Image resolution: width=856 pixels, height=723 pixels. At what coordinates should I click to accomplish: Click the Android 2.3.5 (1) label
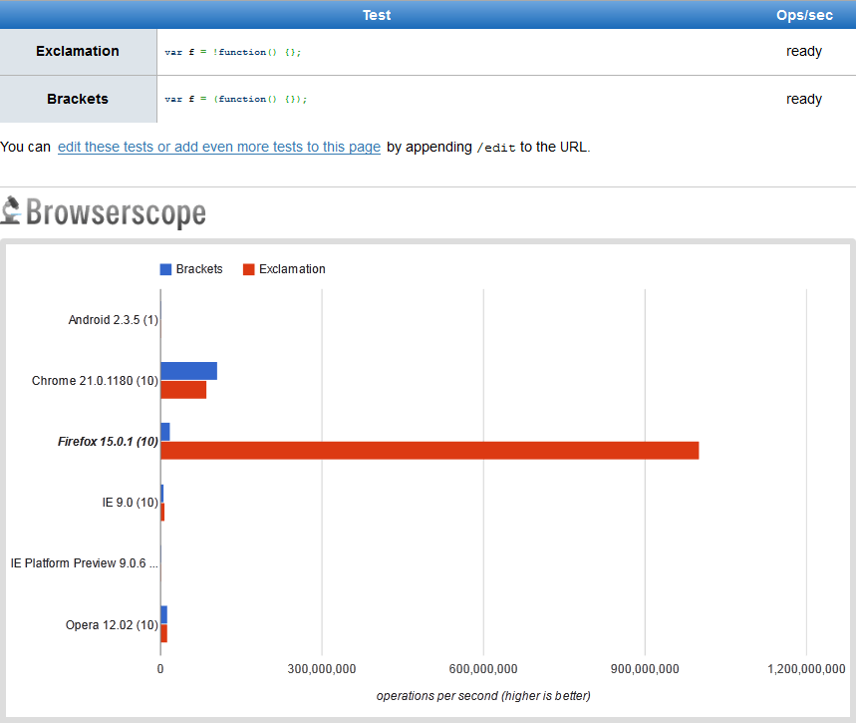coord(113,320)
